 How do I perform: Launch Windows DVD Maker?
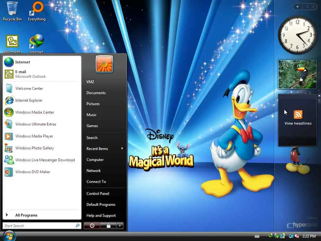click(x=42, y=172)
